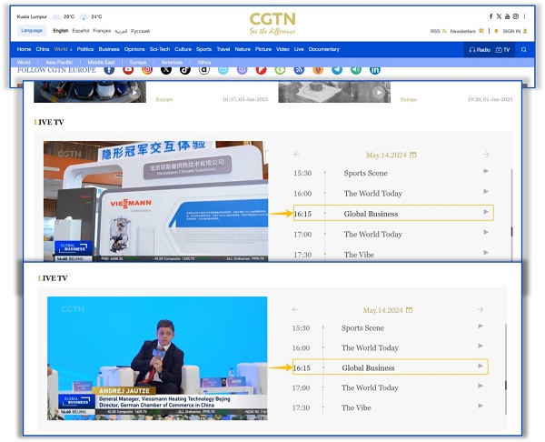Switch the site language to Español

pyautogui.click(x=81, y=31)
